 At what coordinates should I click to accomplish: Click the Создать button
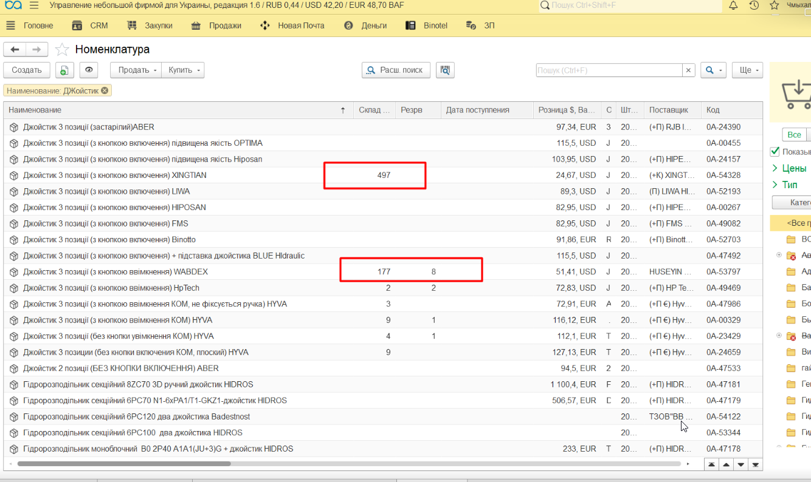click(27, 70)
